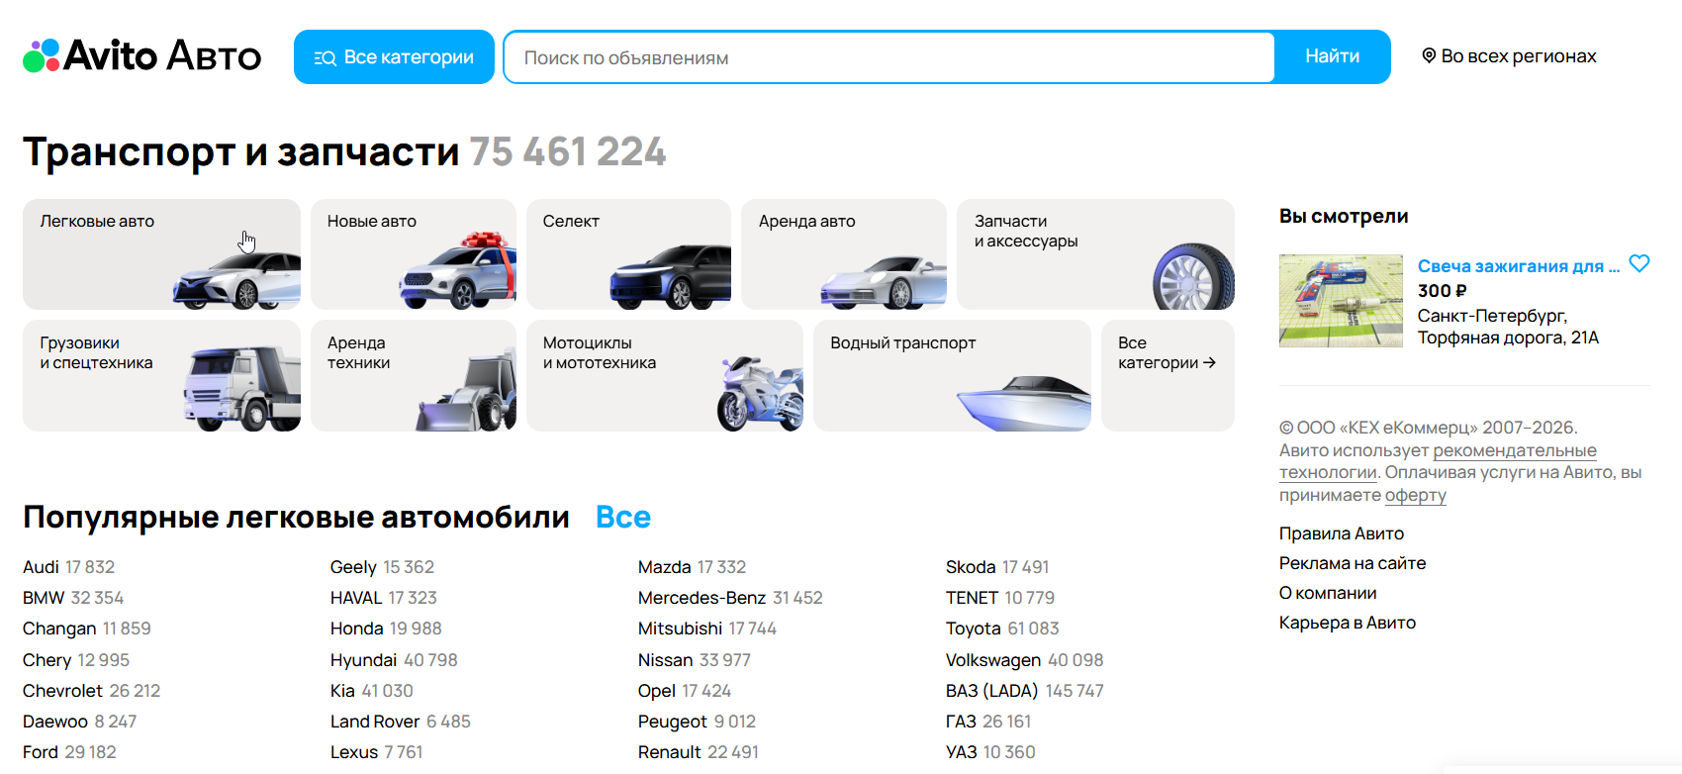Select the УАЗ brand link
Screen dimensions: 1682x774
coord(962,752)
